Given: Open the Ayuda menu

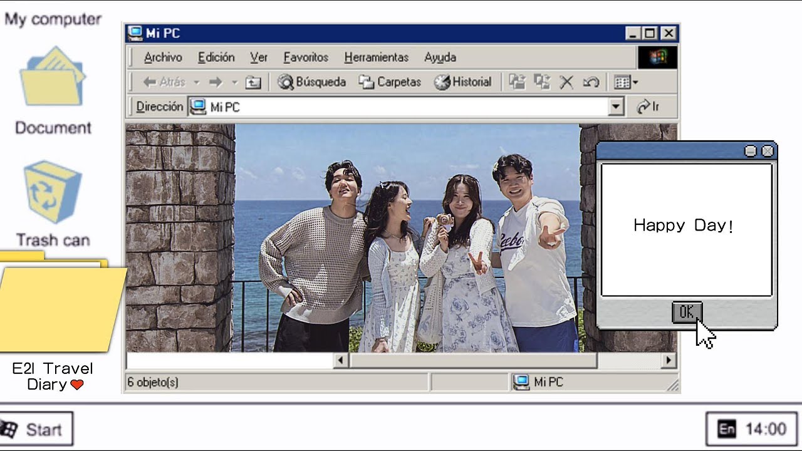Looking at the screenshot, I should (x=440, y=57).
